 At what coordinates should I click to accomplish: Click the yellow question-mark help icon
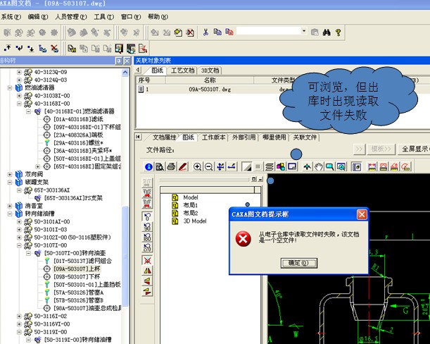point(338,32)
